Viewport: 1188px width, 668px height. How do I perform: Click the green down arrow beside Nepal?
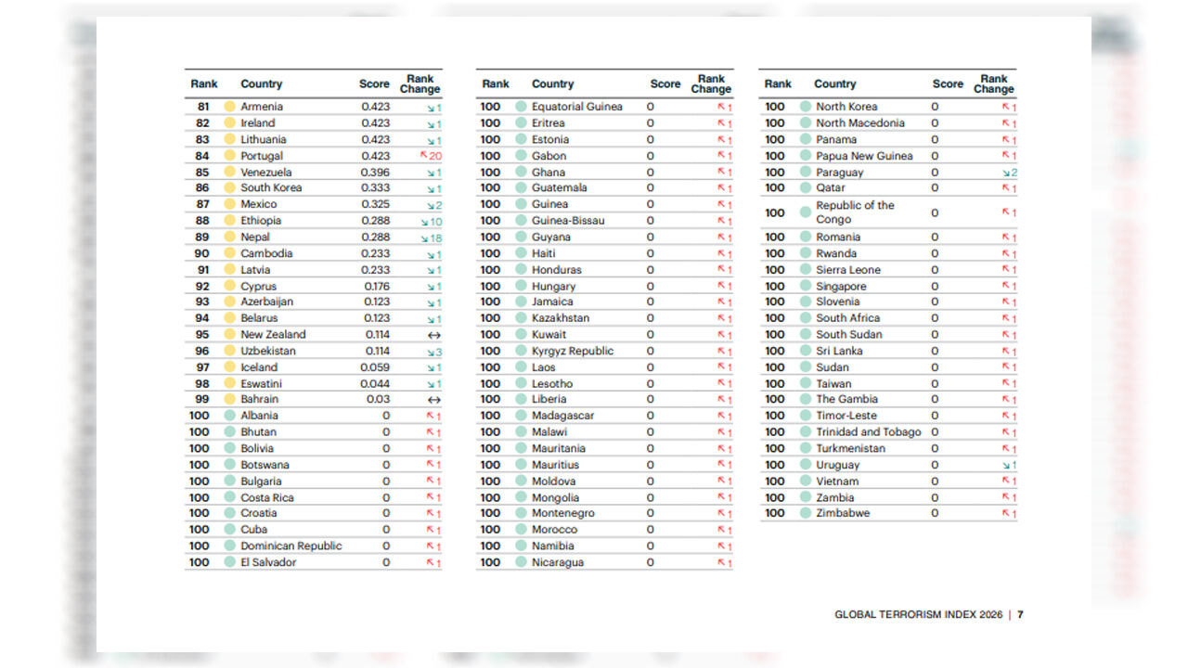[x=424, y=238]
